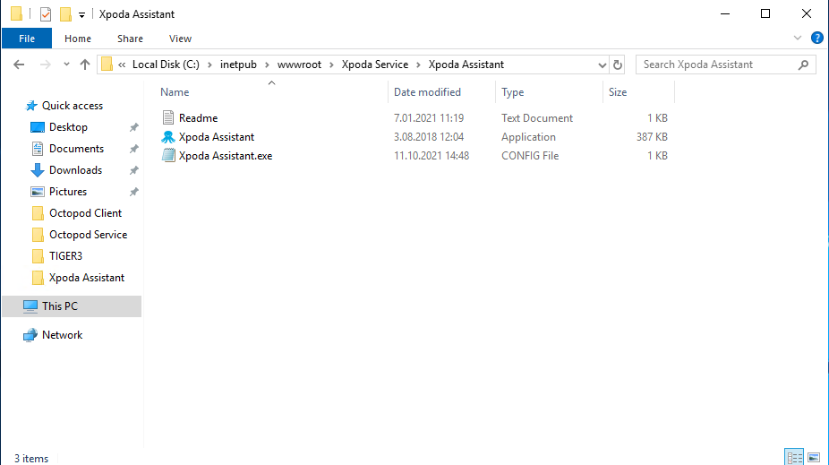
Task: Click the pin icon beside Documents
Action: tap(134, 149)
